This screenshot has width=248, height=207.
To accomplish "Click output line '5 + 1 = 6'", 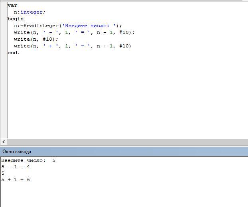I will click(x=16, y=179).
